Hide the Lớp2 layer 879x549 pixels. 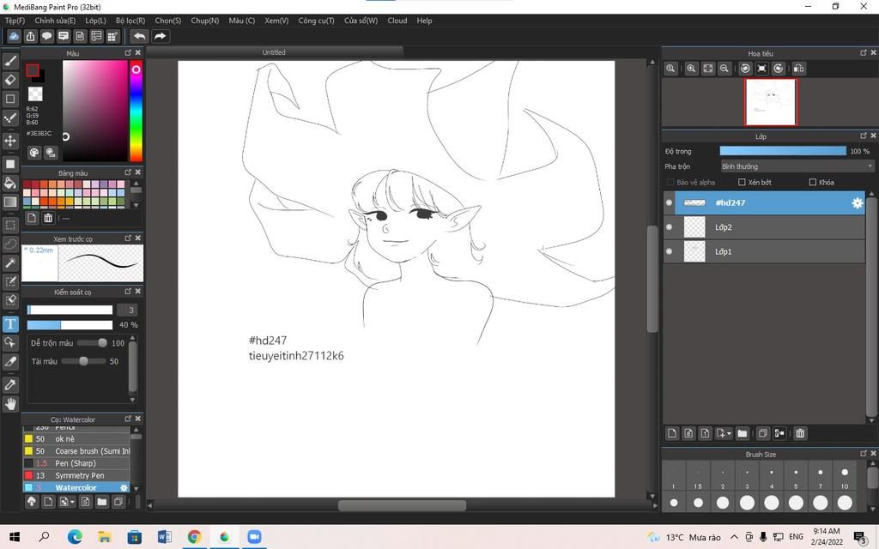pos(669,226)
